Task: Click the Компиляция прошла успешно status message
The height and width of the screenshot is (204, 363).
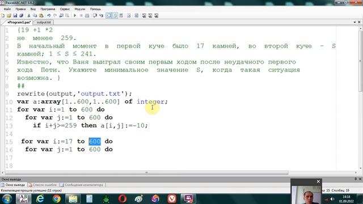Action: [32, 190]
